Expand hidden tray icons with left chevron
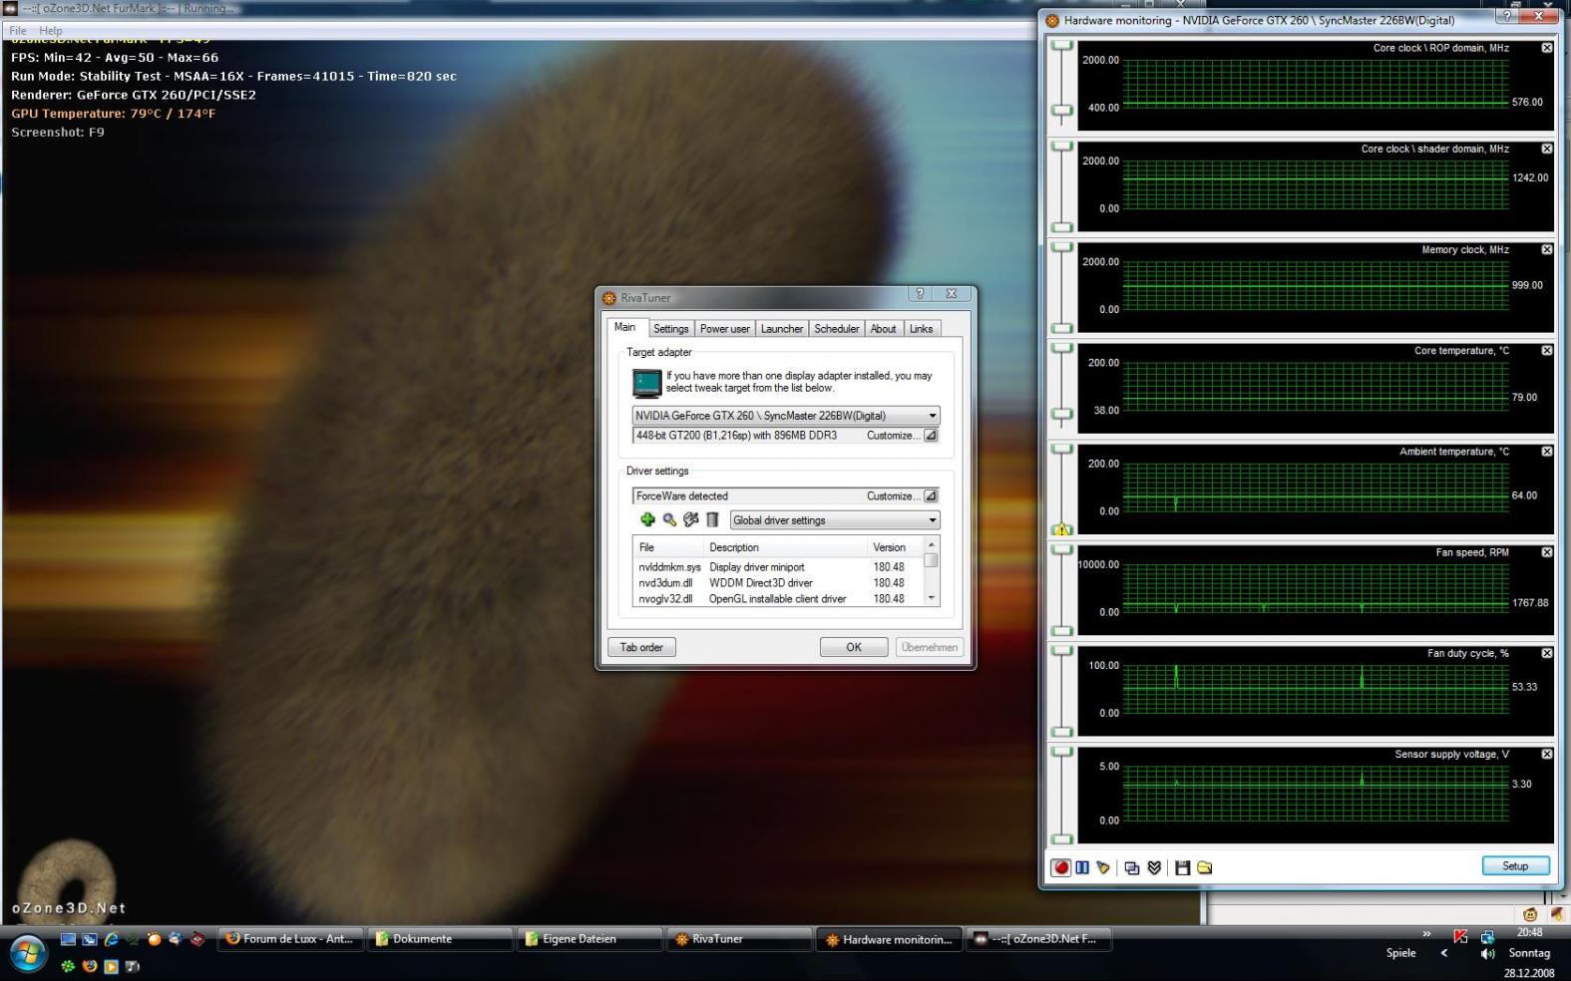Image resolution: width=1571 pixels, height=981 pixels. click(1443, 953)
